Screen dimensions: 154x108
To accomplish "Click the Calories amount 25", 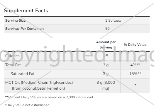I will coord(106,56).
